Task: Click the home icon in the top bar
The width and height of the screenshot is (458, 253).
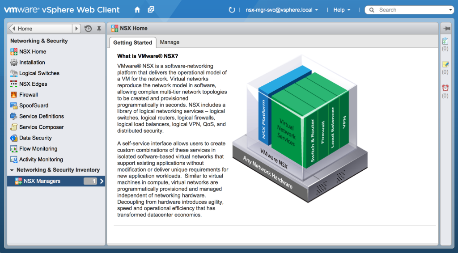Action: tap(137, 10)
